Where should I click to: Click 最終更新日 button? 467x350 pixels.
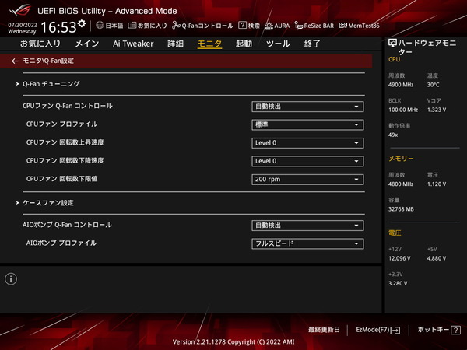point(322,330)
